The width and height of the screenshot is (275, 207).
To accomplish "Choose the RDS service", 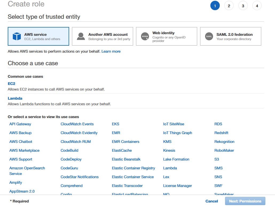I will click(218, 124).
